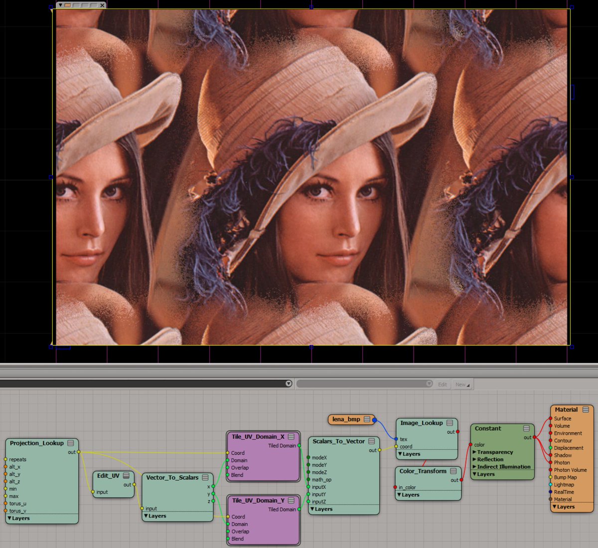598x548 pixels.
Task: Select the Scalars_To_Vector node title
Action: (339, 441)
